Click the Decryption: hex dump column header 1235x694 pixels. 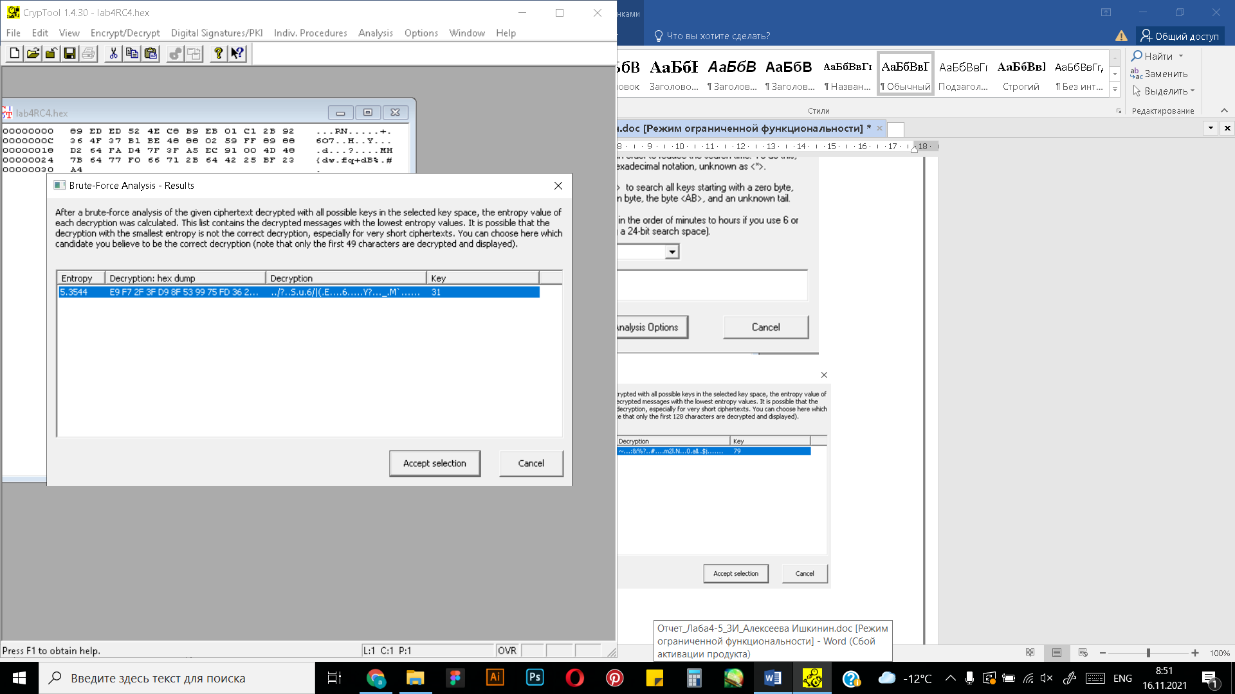pos(185,278)
